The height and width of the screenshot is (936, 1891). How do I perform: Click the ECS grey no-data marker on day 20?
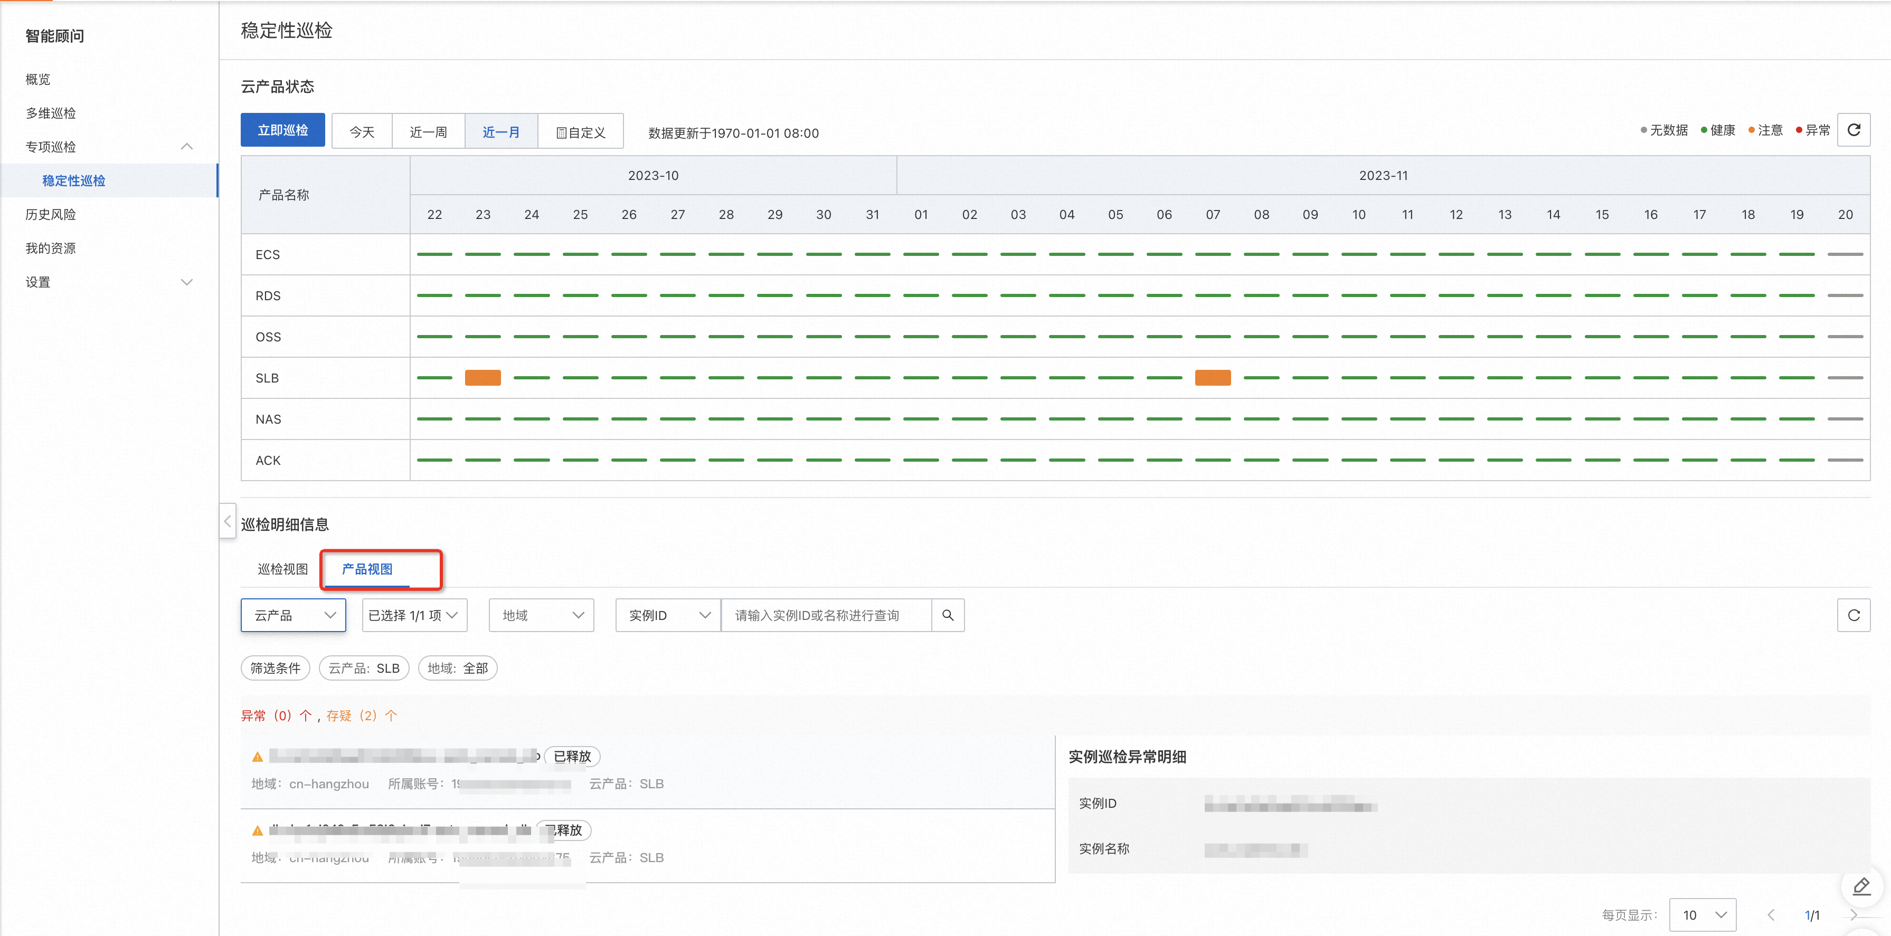tap(1846, 254)
